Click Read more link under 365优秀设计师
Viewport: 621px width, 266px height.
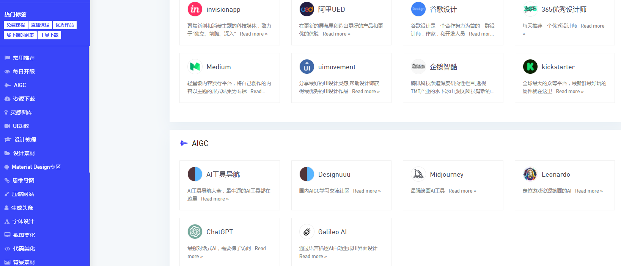point(592,26)
